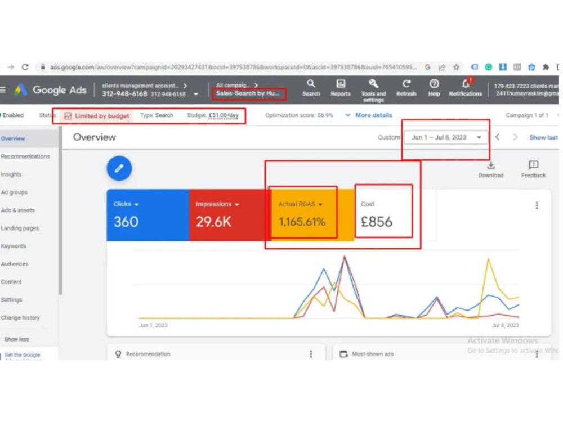Click the Google icon in address bar

(427, 67)
